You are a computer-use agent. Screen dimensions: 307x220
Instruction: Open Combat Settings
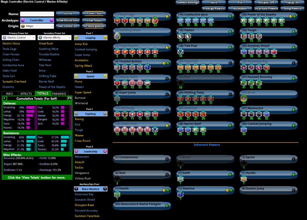point(187,2)
